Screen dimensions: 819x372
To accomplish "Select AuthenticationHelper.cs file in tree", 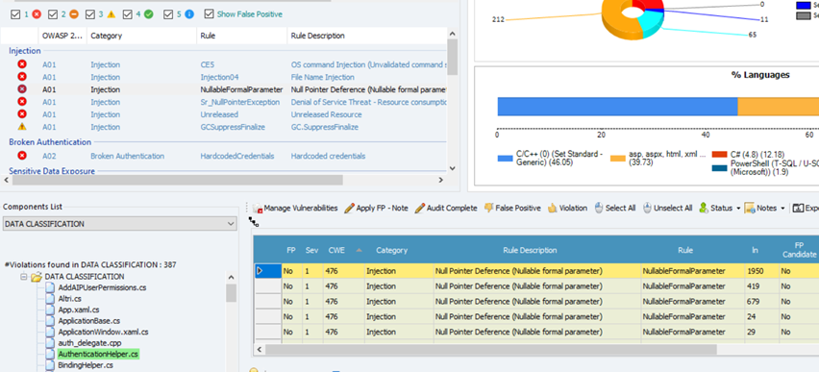I will pyautogui.click(x=98, y=354).
